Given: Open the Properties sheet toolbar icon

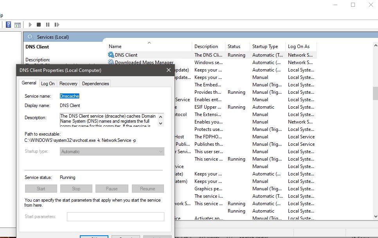Looking at the screenshot, I should 18,25.
